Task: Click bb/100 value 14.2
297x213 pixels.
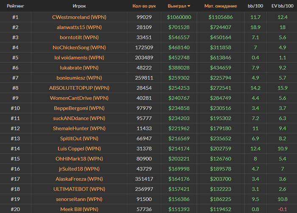Action: pos(255,88)
